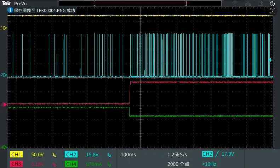Click the expand display icon

click(272, 11)
